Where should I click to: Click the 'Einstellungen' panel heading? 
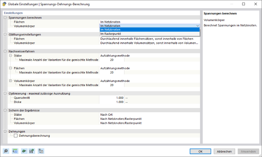point(13,13)
